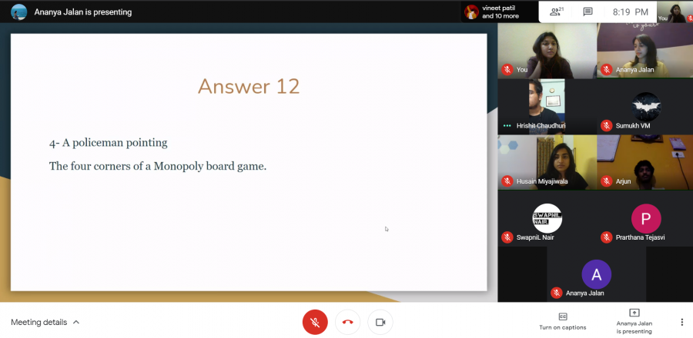The width and height of the screenshot is (693, 338).
Task: Turn on captions
Action: 562,320
